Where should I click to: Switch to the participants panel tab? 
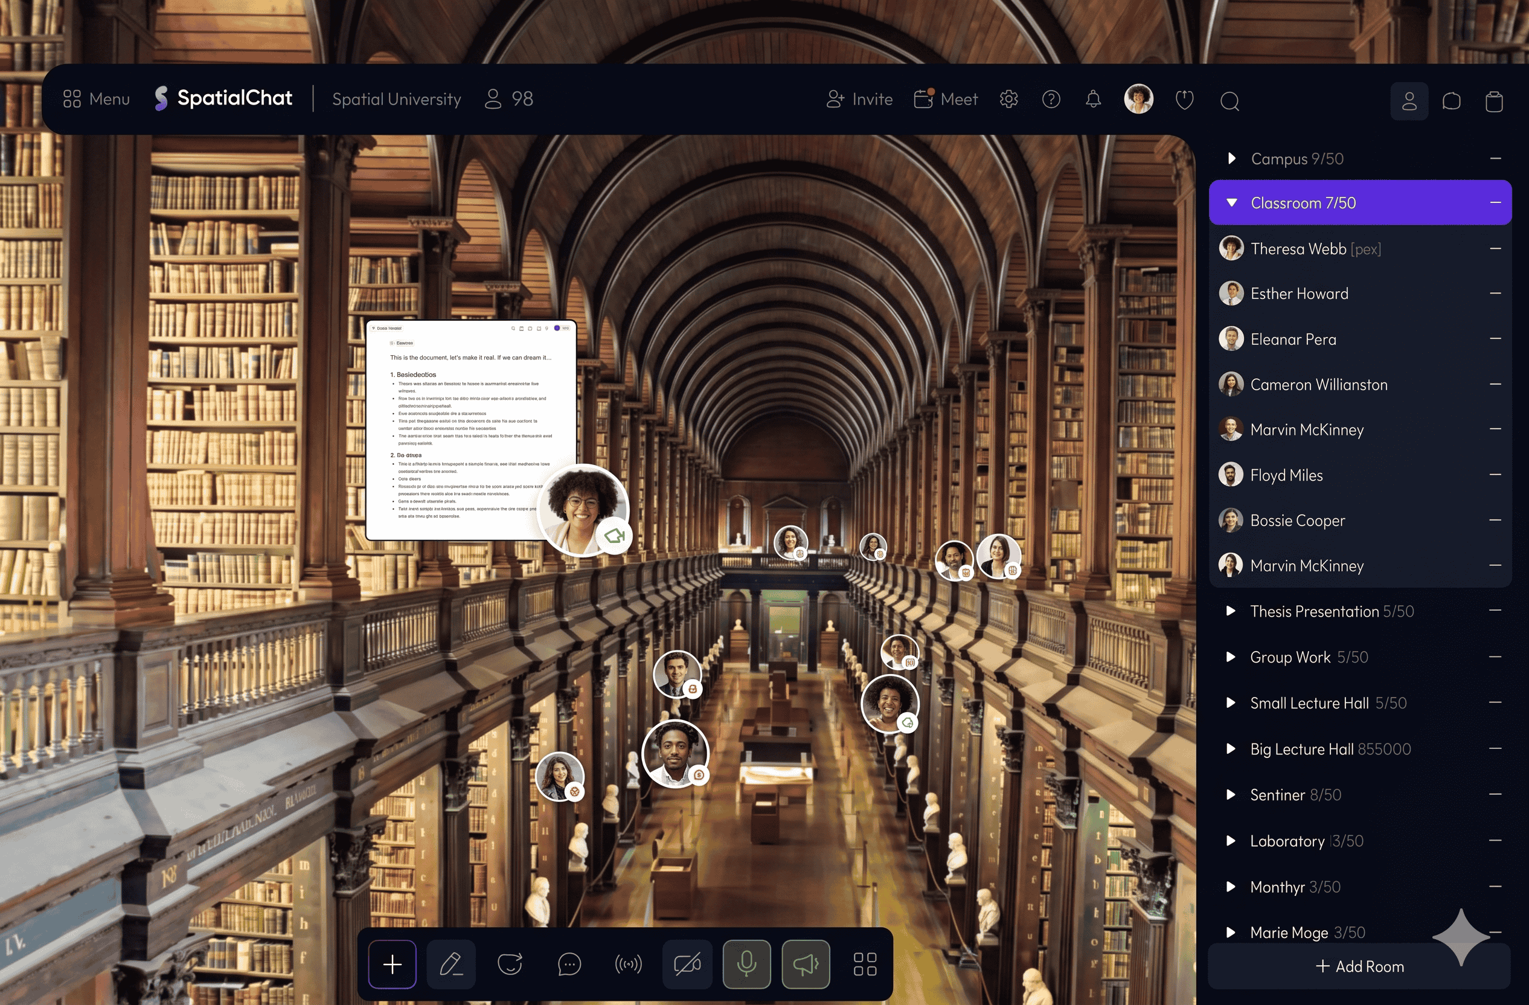[1409, 101]
